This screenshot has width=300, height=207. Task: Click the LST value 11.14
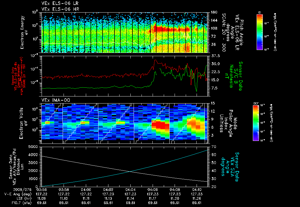[130, 199]
